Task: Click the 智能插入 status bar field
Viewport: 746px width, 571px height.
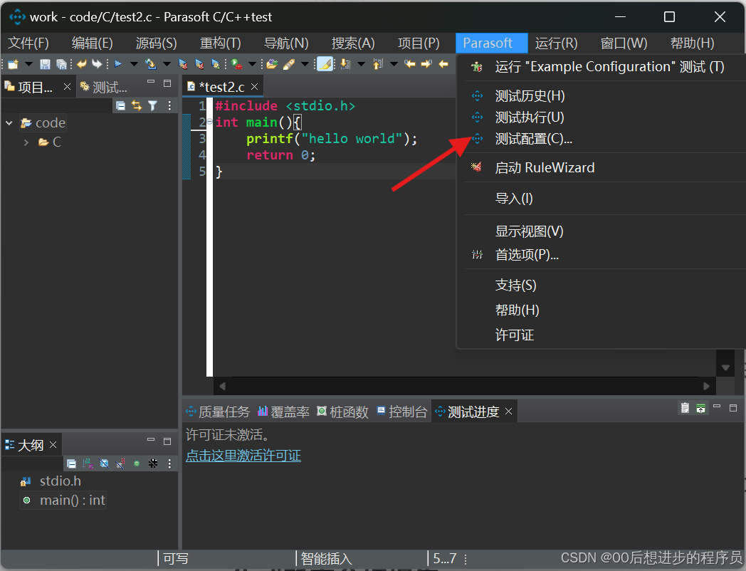Action: pos(326,559)
